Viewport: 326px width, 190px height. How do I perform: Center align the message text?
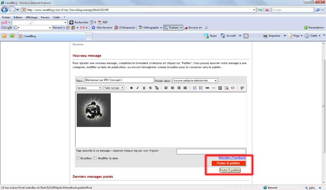click(173, 88)
